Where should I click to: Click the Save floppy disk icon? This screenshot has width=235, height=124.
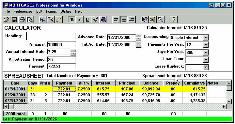[14, 20]
